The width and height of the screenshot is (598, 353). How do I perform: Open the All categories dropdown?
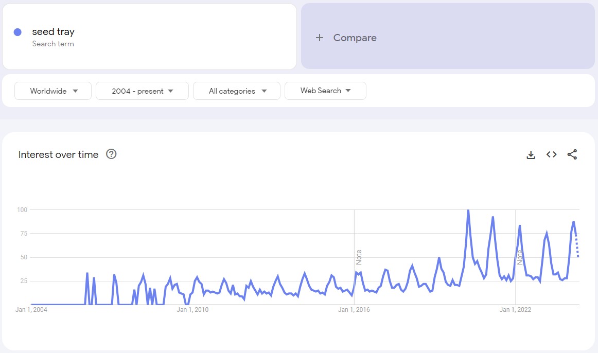pyautogui.click(x=237, y=91)
